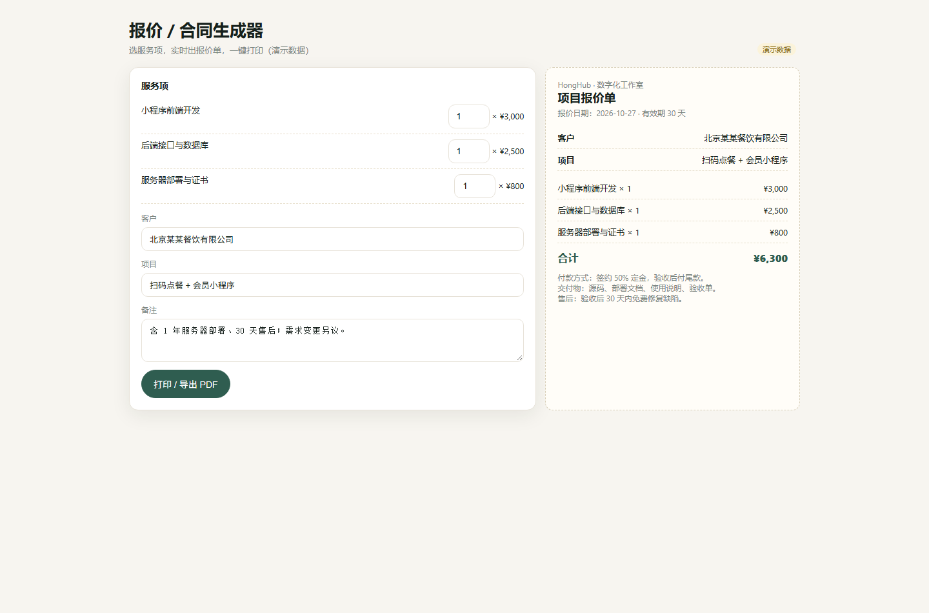Click the × ¥3,000 unit price in form
The height and width of the screenshot is (613, 929).
coord(508,117)
